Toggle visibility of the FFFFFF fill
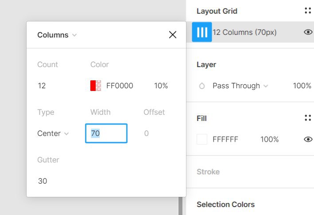The height and width of the screenshot is (215, 314). [x=308, y=139]
